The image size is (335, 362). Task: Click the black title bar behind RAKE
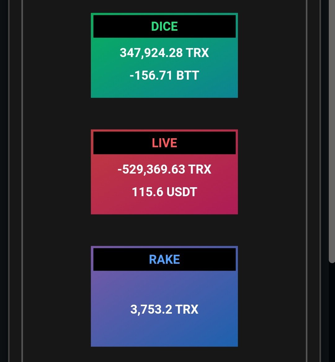pos(118,260)
